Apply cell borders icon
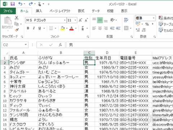The width and height of the screenshot is (173, 130). pyautogui.click(x=51, y=28)
